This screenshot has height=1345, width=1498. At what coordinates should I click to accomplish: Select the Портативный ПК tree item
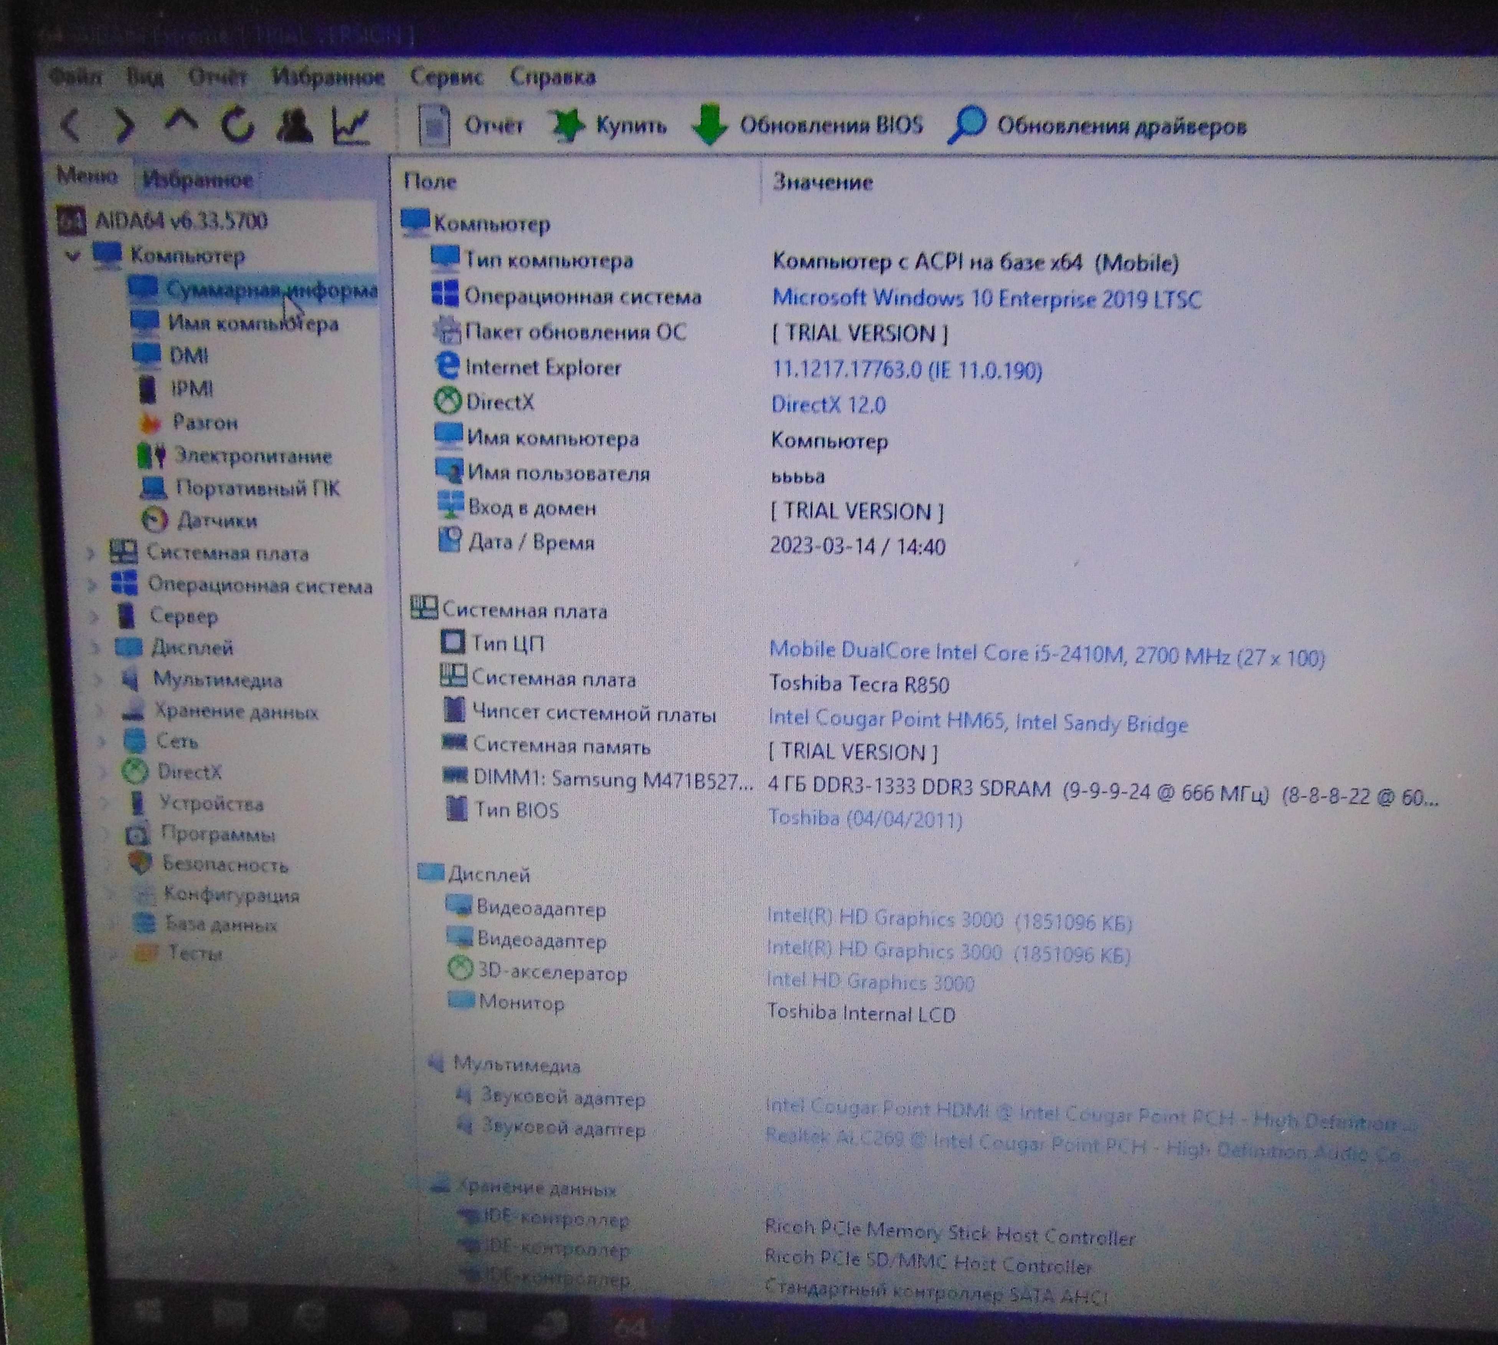pyautogui.click(x=257, y=488)
